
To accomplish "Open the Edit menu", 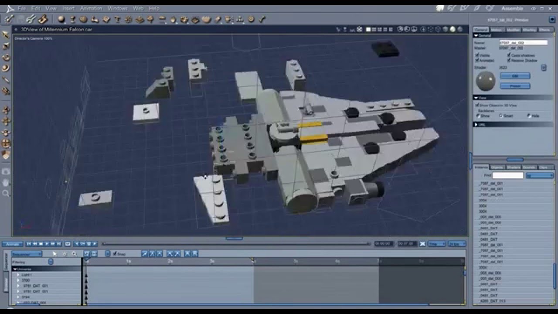I will tap(36, 8).
